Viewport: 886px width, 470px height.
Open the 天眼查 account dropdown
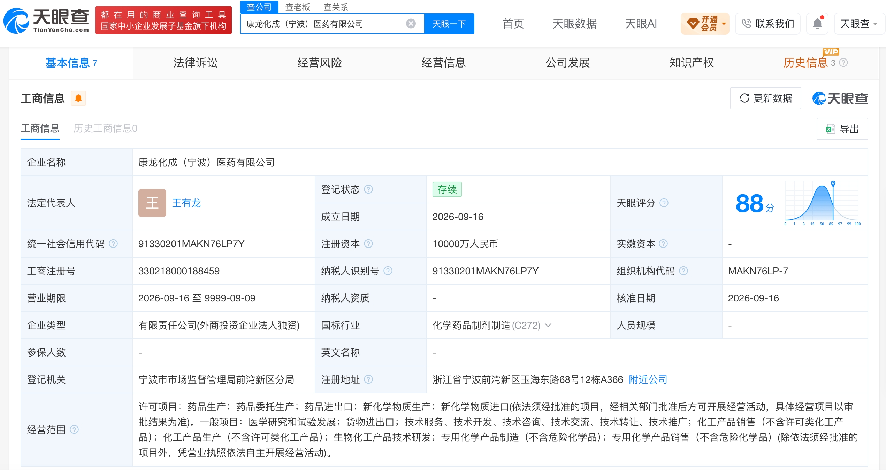click(859, 24)
